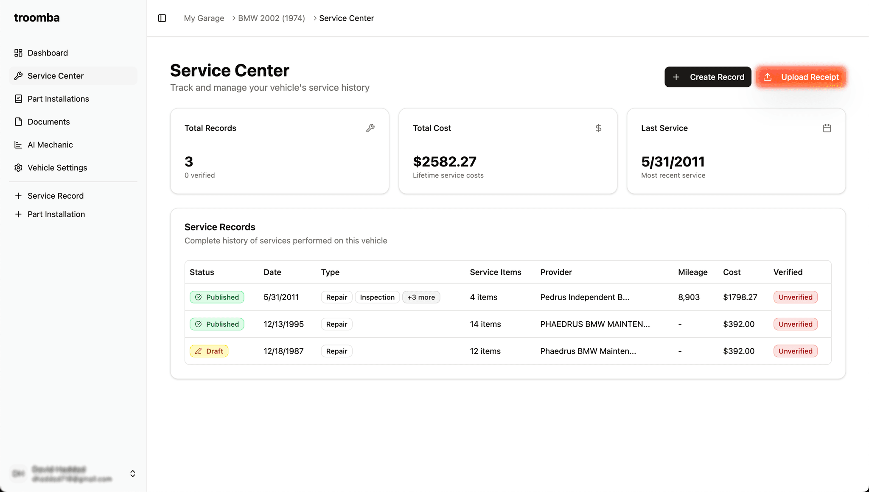Click the Part Installations checklist icon
This screenshot has height=492, width=869.
click(x=18, y=99)
